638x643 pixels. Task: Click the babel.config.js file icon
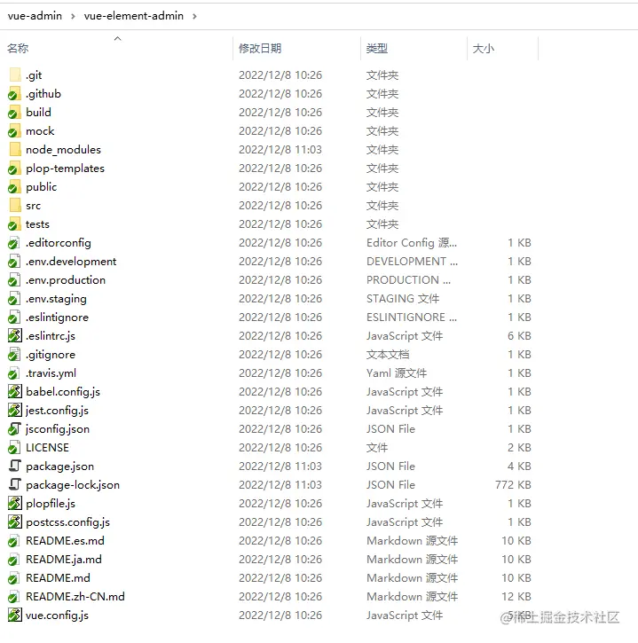[x=15, y=392]
